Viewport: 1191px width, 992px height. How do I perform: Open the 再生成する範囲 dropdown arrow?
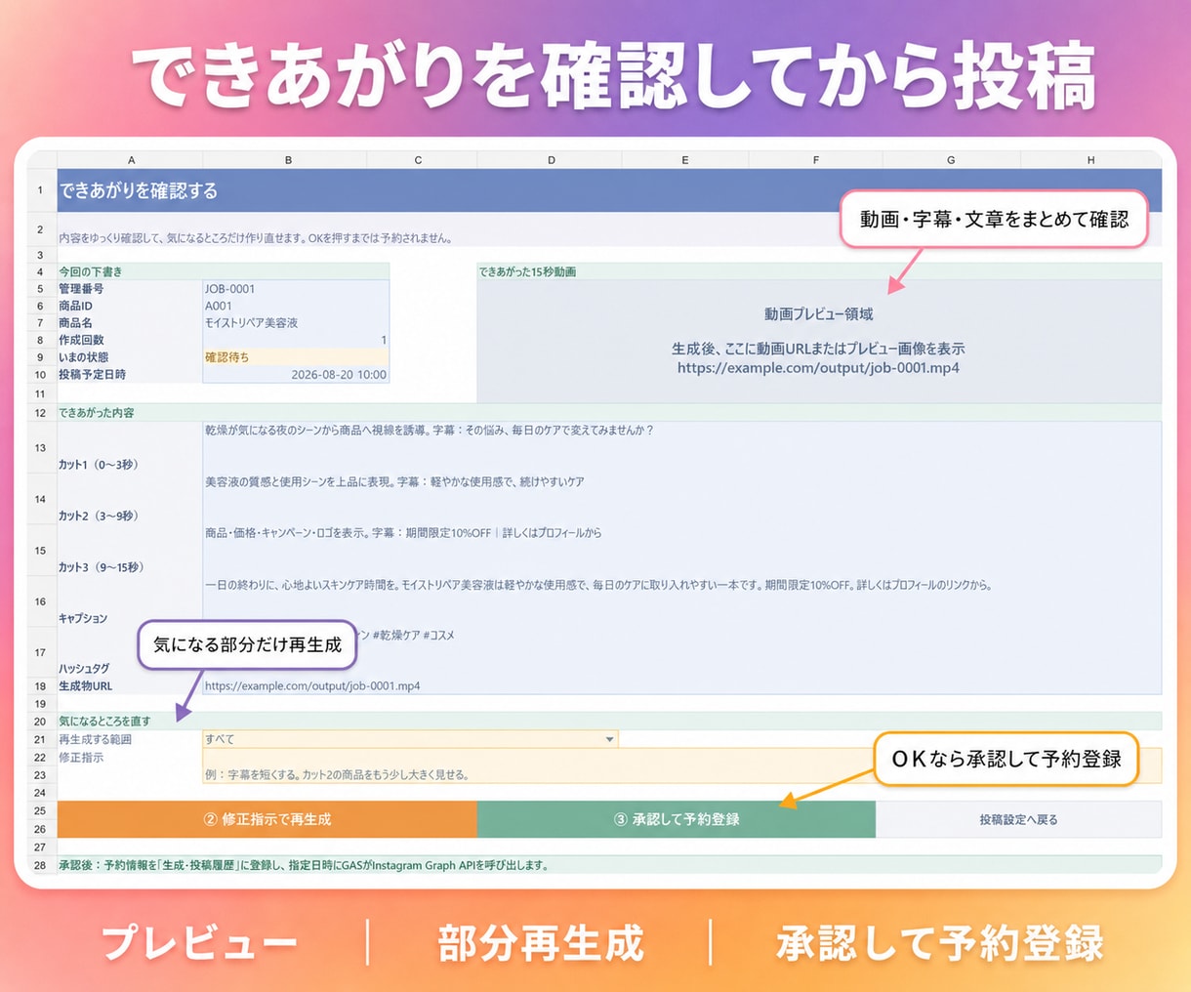point(609,739)
